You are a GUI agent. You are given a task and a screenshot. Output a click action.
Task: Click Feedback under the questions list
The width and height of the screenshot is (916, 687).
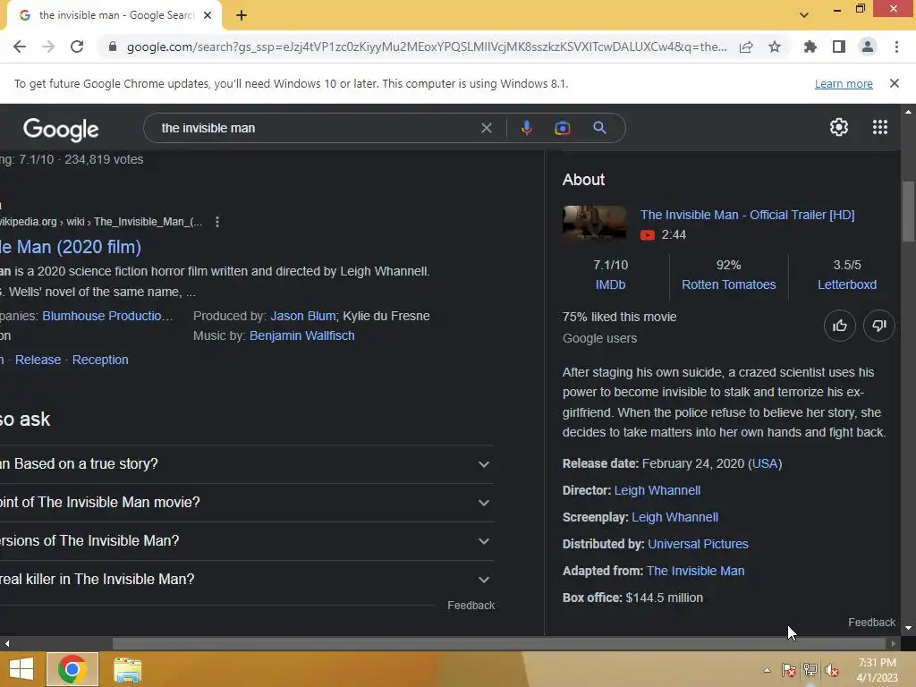[x=471, y=606]
